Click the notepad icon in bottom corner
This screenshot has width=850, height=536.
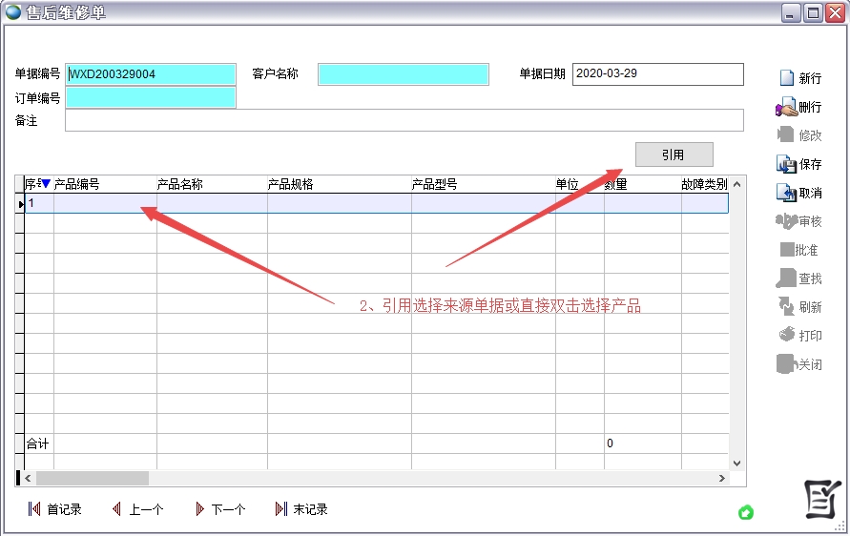[x=821, y=498]
